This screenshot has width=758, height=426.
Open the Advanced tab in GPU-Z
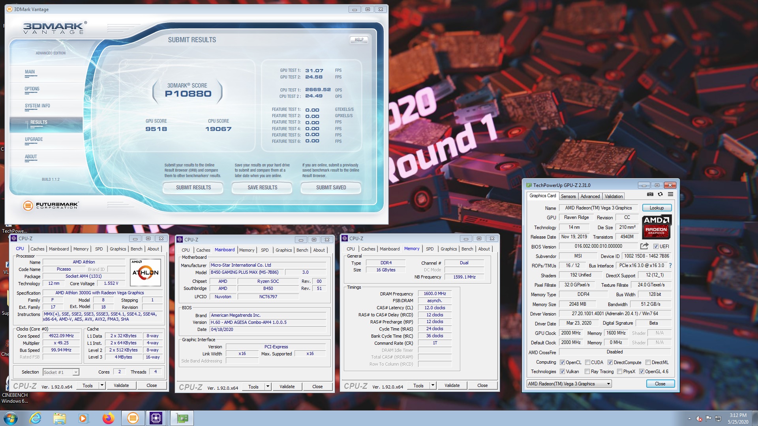coord(590,196)
